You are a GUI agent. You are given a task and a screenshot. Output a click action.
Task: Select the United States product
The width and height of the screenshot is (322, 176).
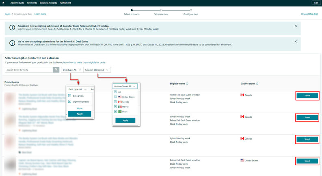[307, 161]
